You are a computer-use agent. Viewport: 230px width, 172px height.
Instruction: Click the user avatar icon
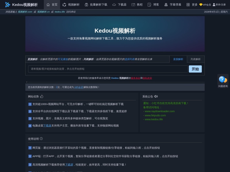214,5
